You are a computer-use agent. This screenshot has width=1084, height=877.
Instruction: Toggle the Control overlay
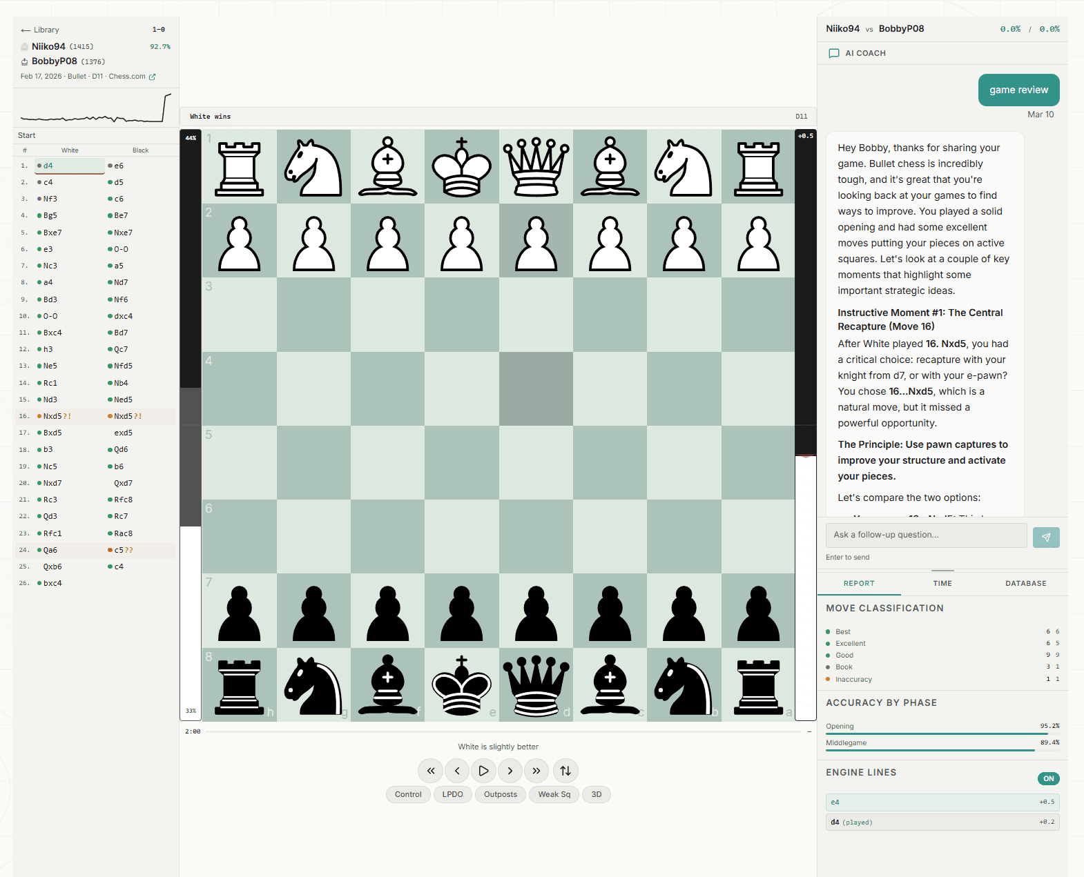click(x=408, y=794)
